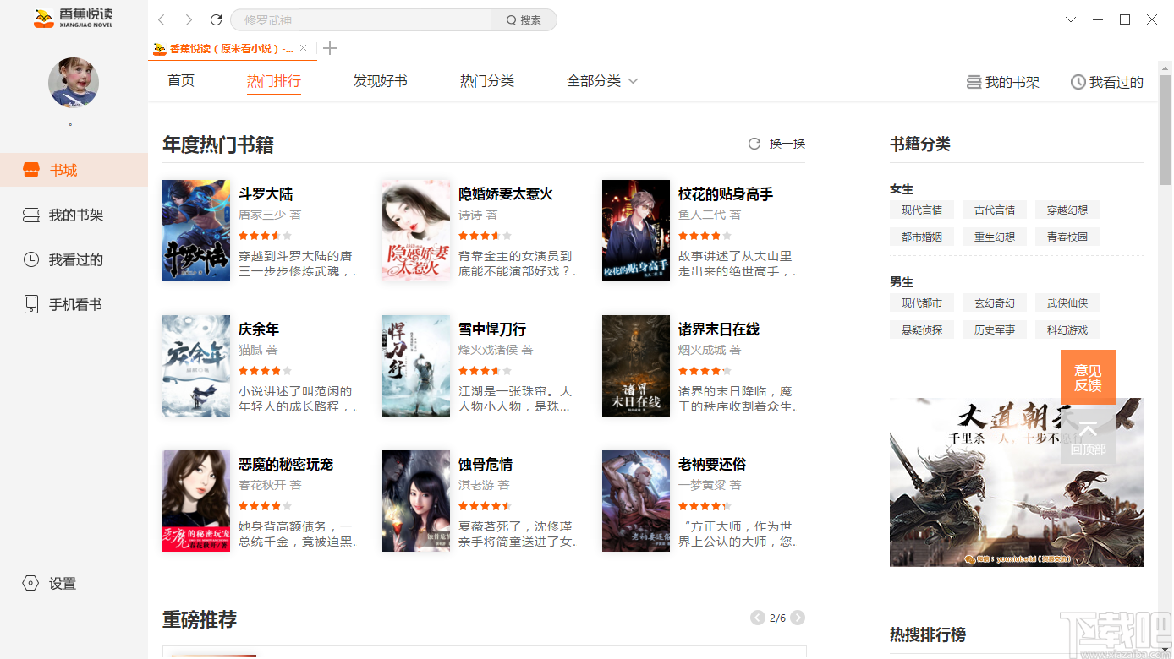The height and width of the screenshot is (659, 1174).
Task: Select the 历史军事 category tag
Action: [x=995, y=330]
